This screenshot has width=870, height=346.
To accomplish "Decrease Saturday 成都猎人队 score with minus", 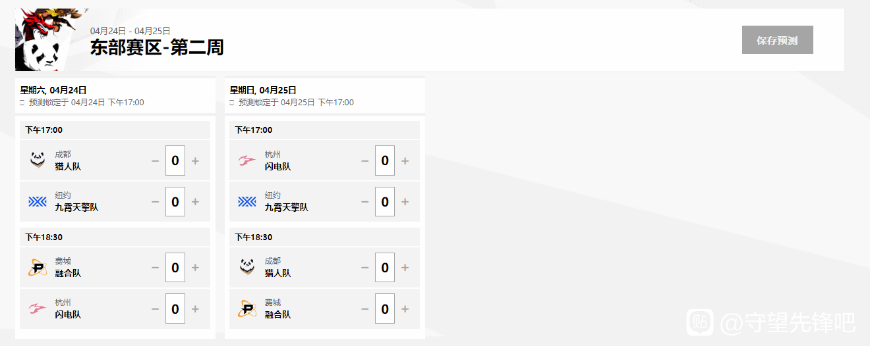I will point(155,161).
